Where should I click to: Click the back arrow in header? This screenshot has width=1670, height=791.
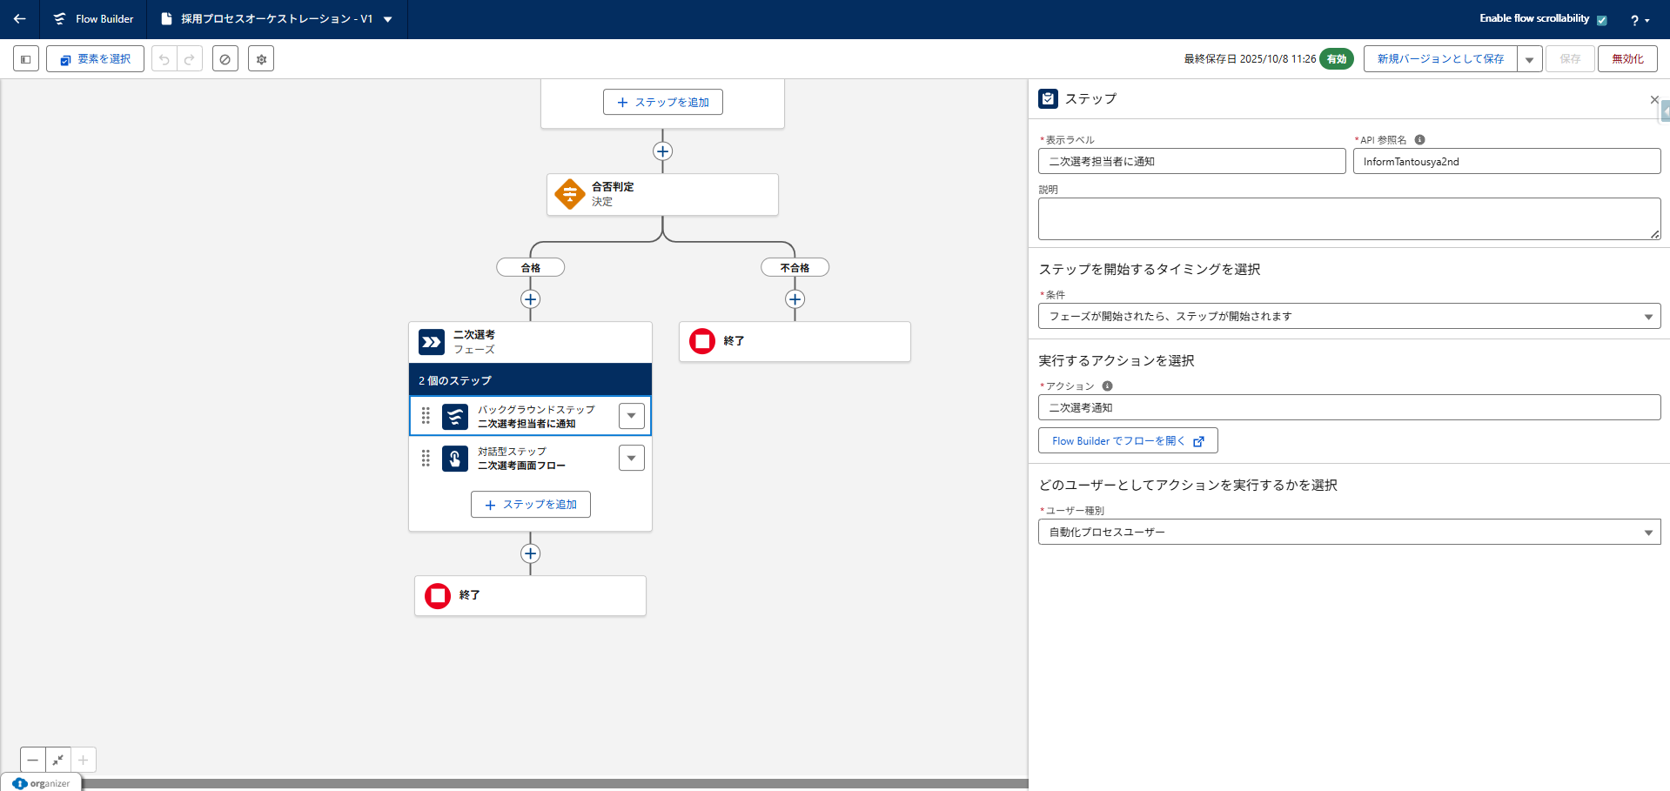tap(19, 19)
